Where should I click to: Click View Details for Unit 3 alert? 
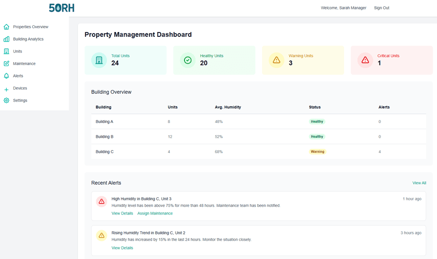tap(122, 214)
